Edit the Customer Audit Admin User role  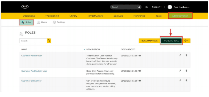(x=180, y=71)
